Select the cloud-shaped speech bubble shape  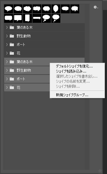click(27, 9)
